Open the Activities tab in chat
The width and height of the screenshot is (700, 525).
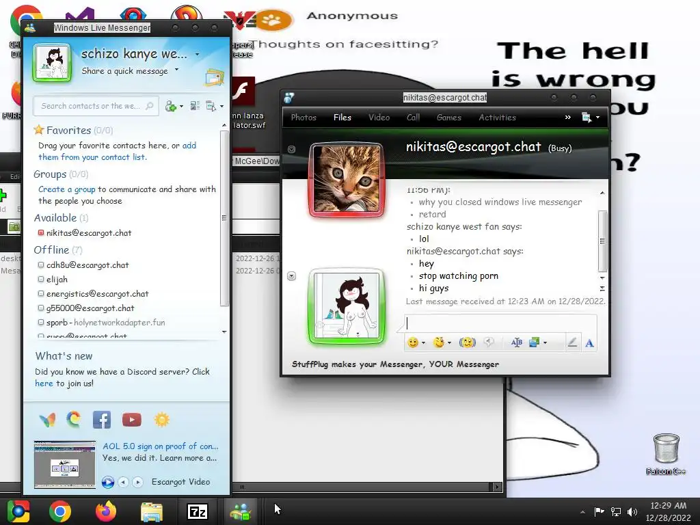498,117
